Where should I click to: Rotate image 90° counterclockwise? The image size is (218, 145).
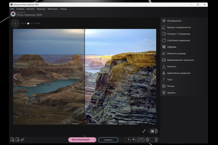138,140
